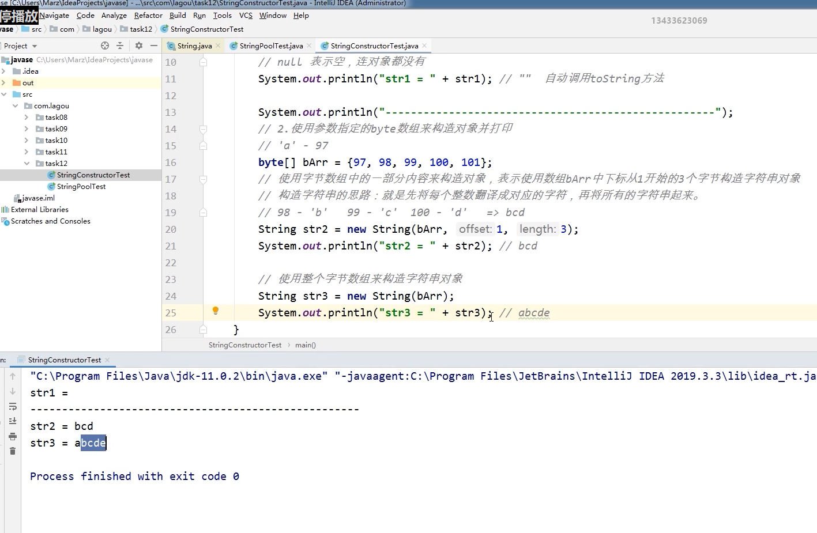Open the Navigate menu
817x533 pixels.
coord(54,16)
